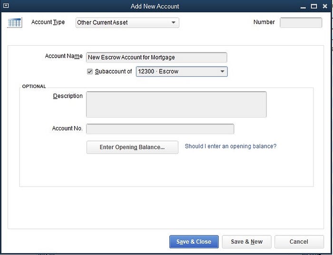Toggle the Subaccount of checkbox
This screenshot has height=255, width=333.
[90, 71]
